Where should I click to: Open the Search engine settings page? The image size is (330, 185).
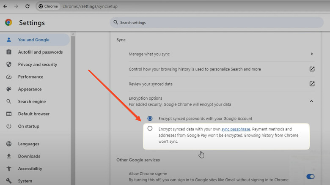tap(32, 102)
